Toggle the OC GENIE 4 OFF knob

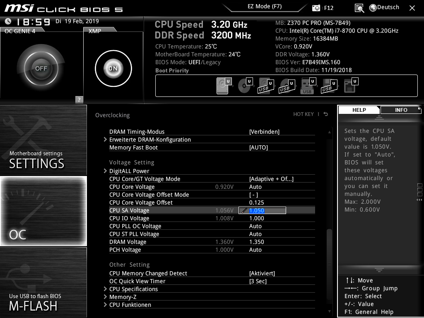[41, 68]
